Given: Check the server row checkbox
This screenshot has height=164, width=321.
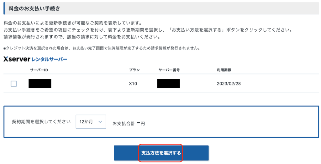Looking at the screenshot, I should click(x=14, y=84).
